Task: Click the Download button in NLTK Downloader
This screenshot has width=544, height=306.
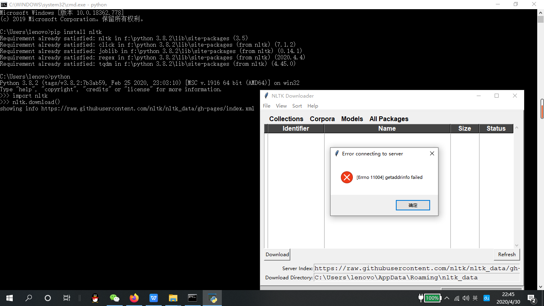Action: (277, 255)
